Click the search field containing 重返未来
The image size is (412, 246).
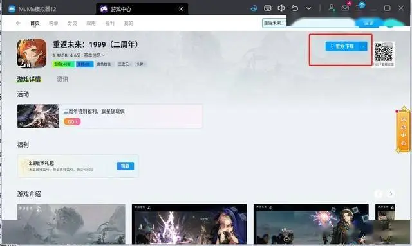308,23
